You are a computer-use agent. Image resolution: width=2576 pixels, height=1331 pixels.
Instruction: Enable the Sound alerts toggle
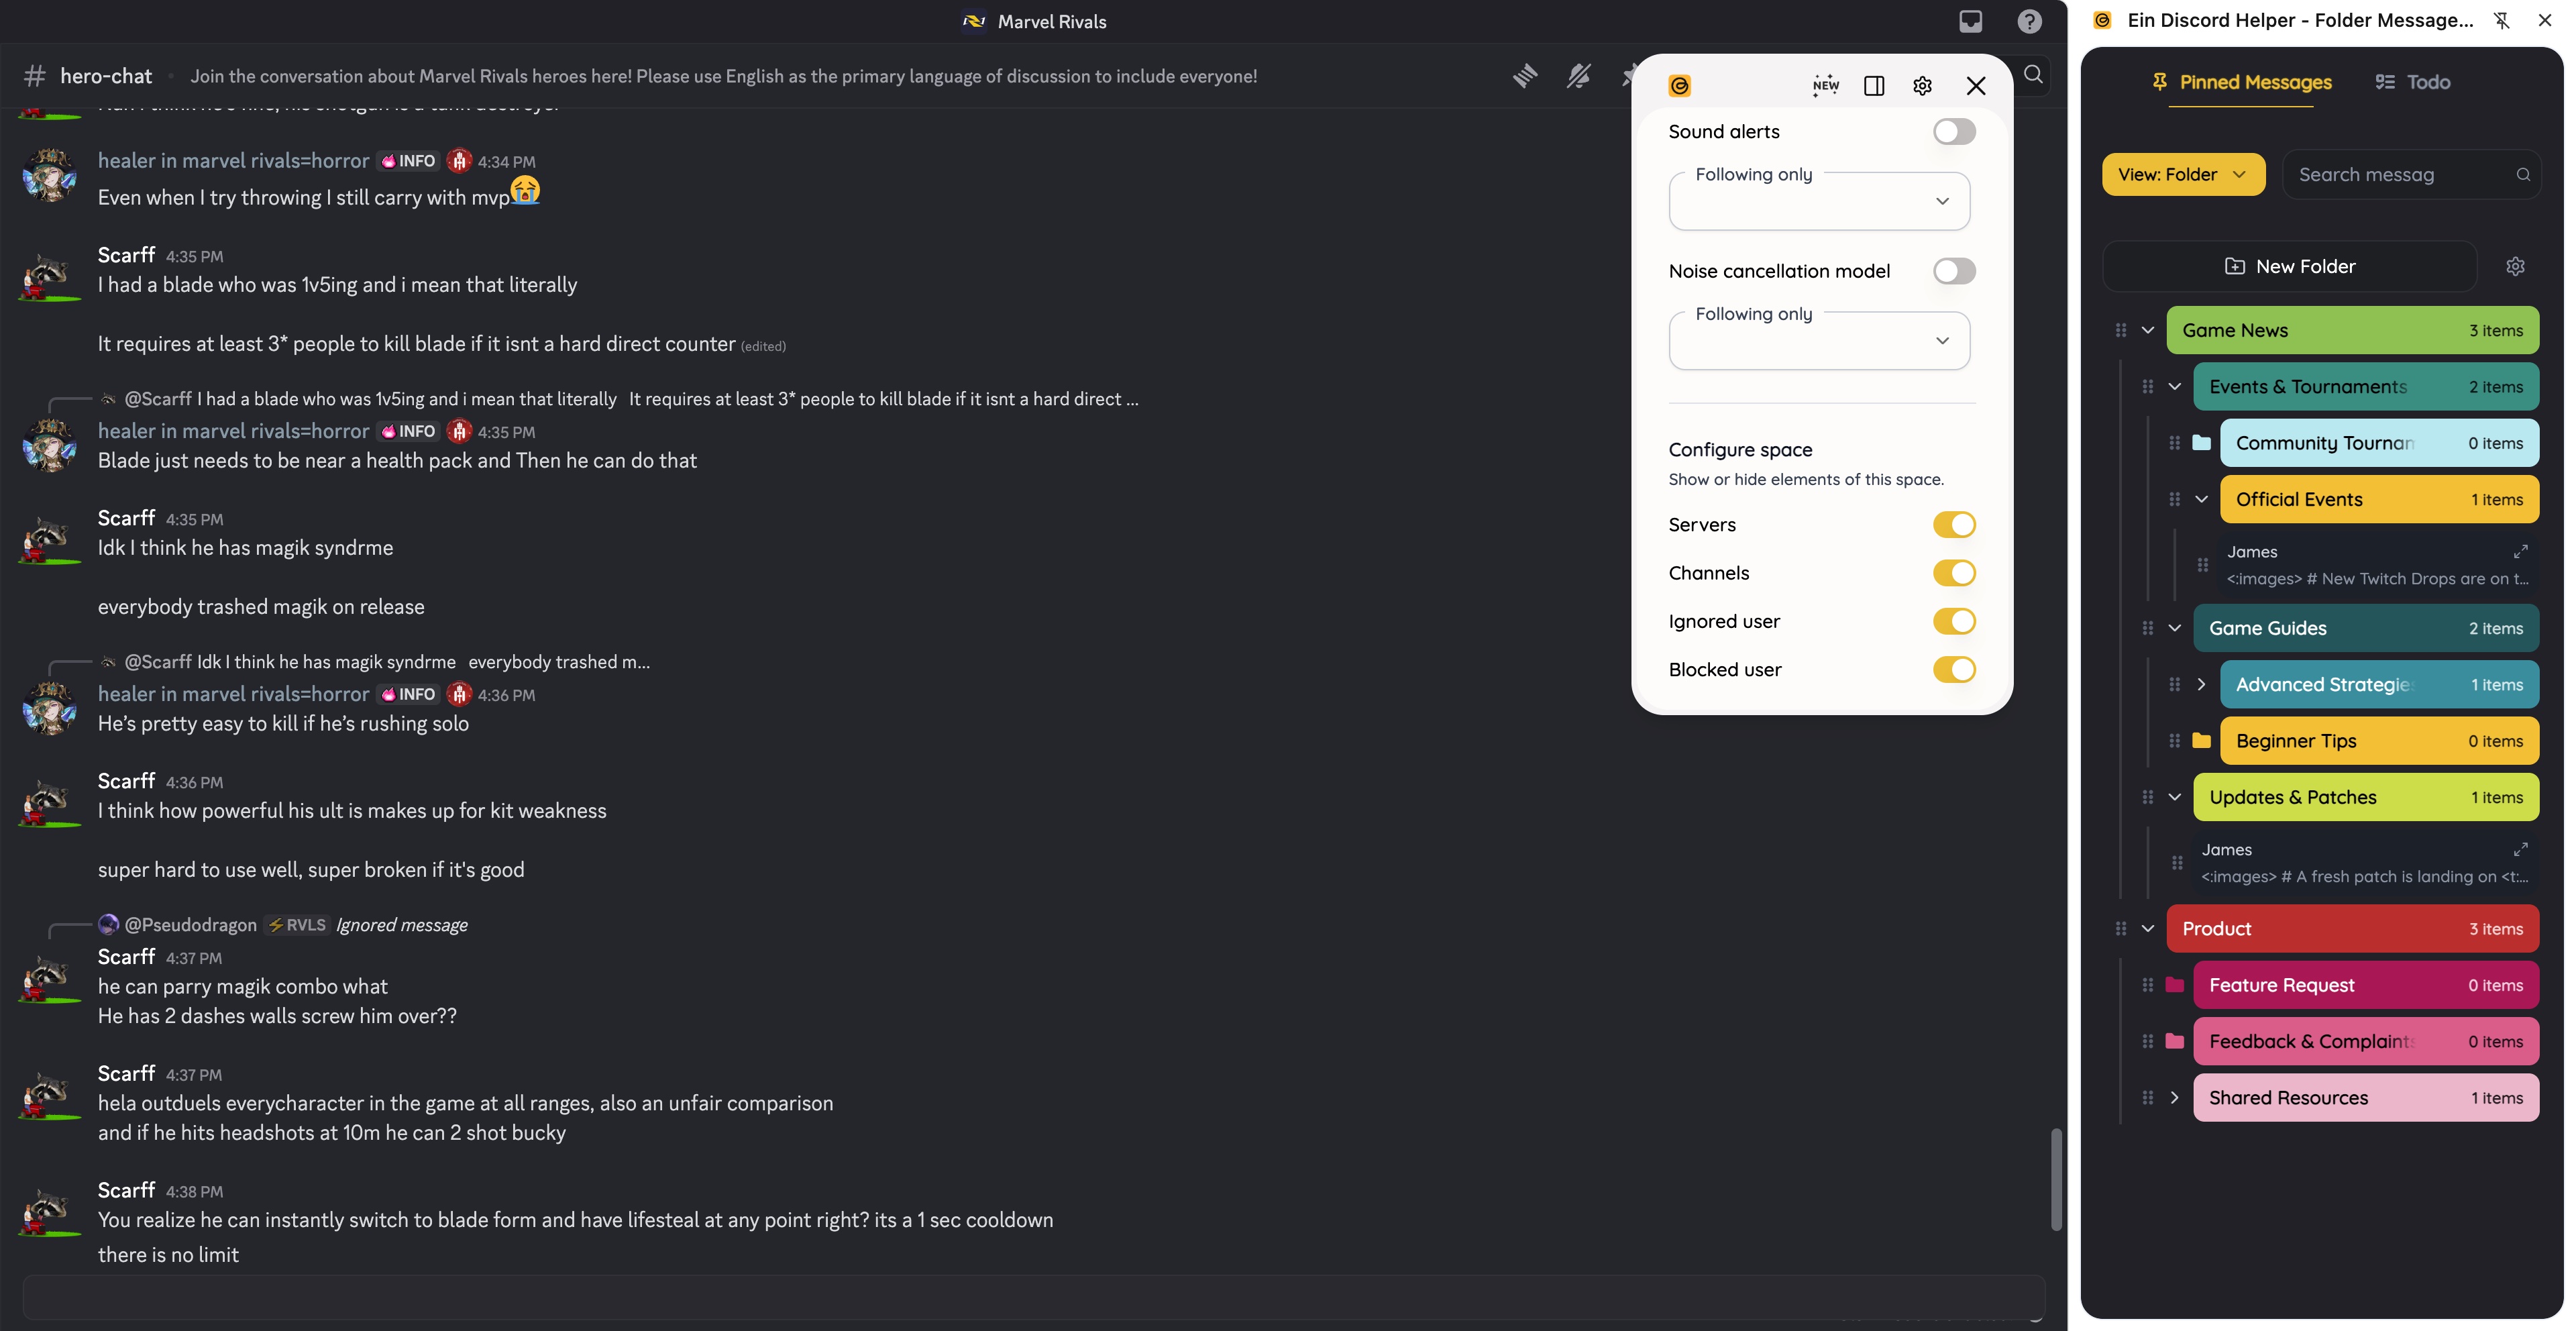coord(1953,132)
